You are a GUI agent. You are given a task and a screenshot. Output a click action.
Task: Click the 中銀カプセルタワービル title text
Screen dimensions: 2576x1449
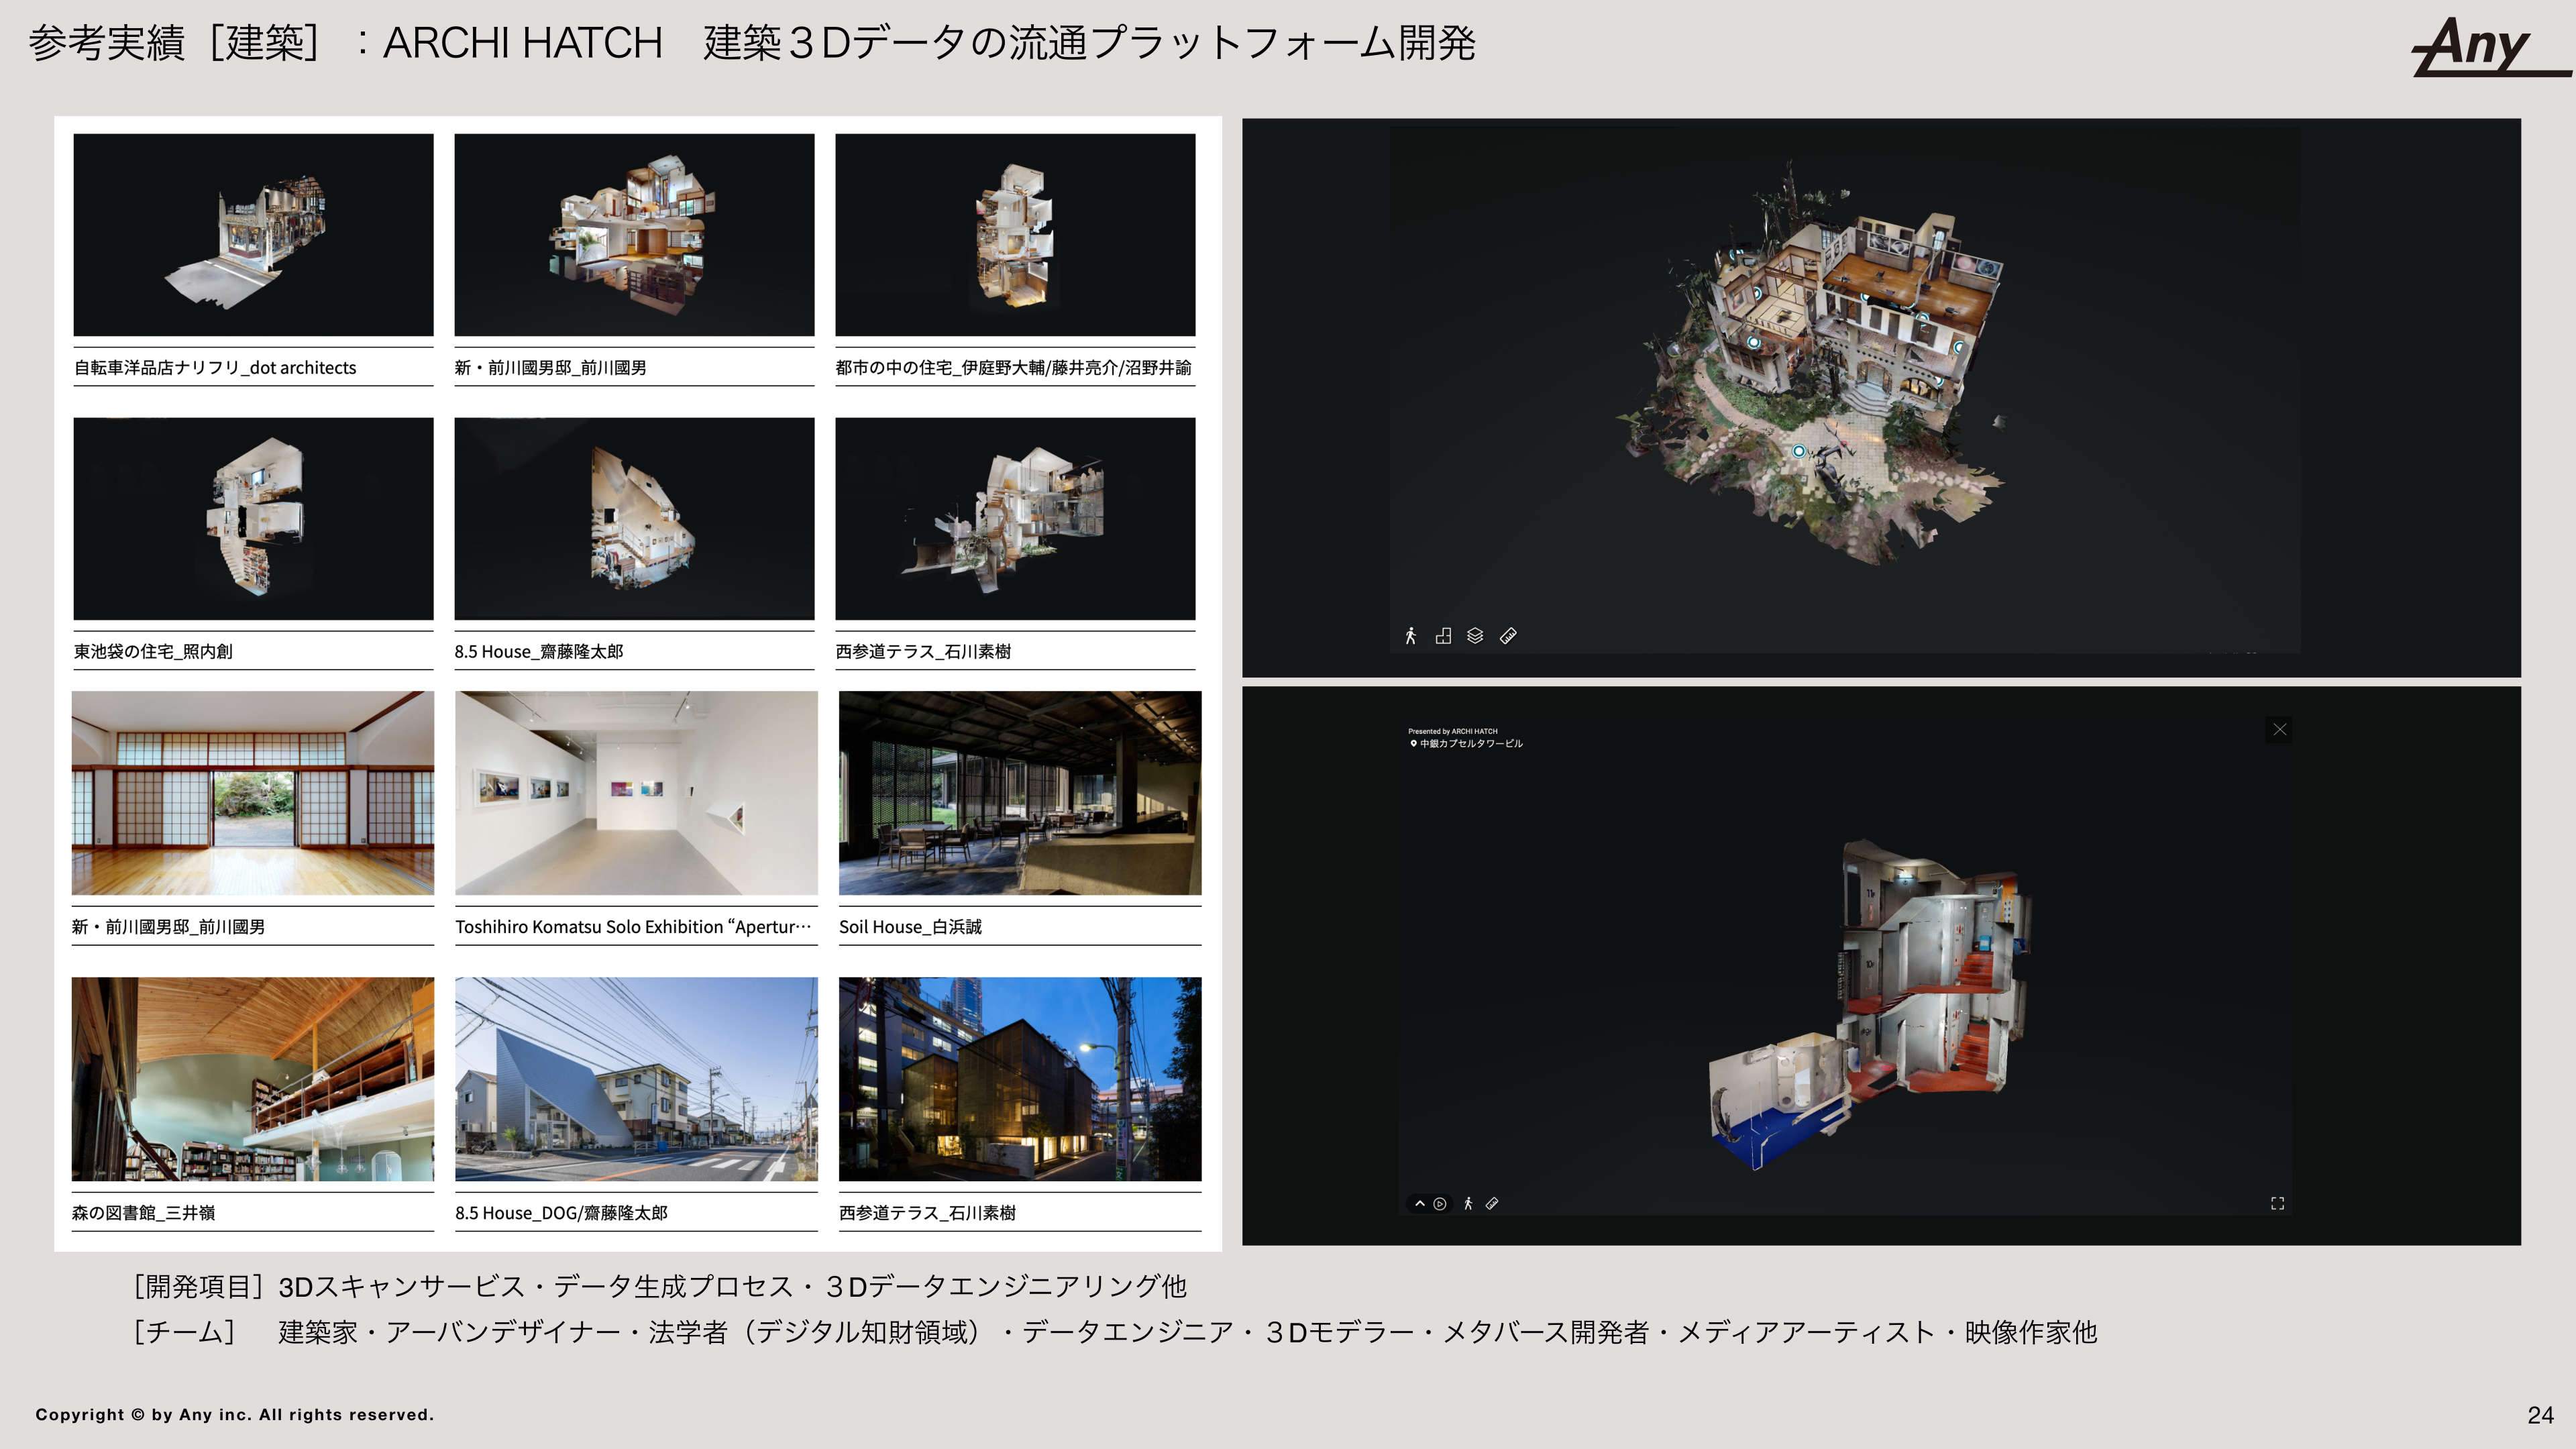click(x=1471, y=743)
